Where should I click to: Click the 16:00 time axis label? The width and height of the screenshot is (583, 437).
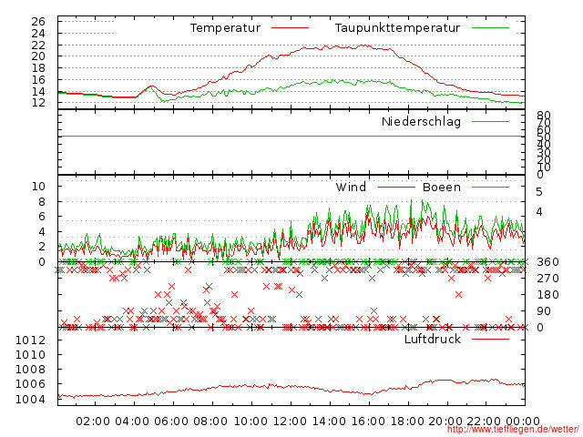[x=368, y=422]
